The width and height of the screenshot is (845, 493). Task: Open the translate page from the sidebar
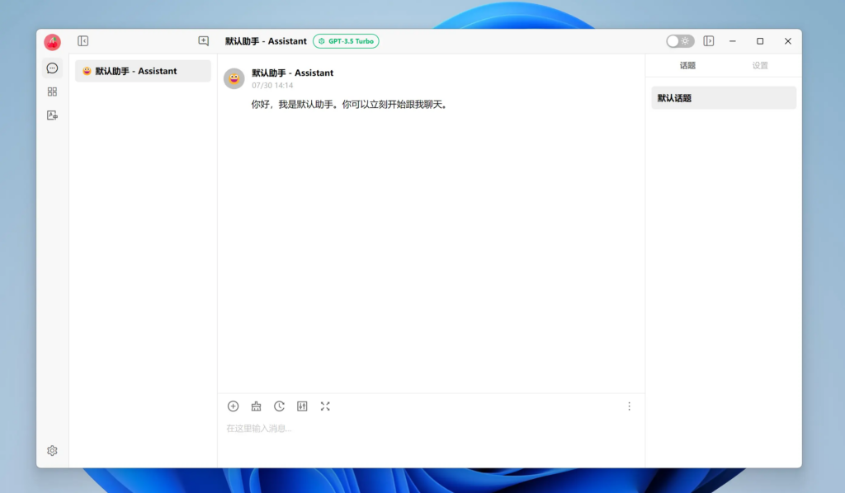tap(52, 115)
